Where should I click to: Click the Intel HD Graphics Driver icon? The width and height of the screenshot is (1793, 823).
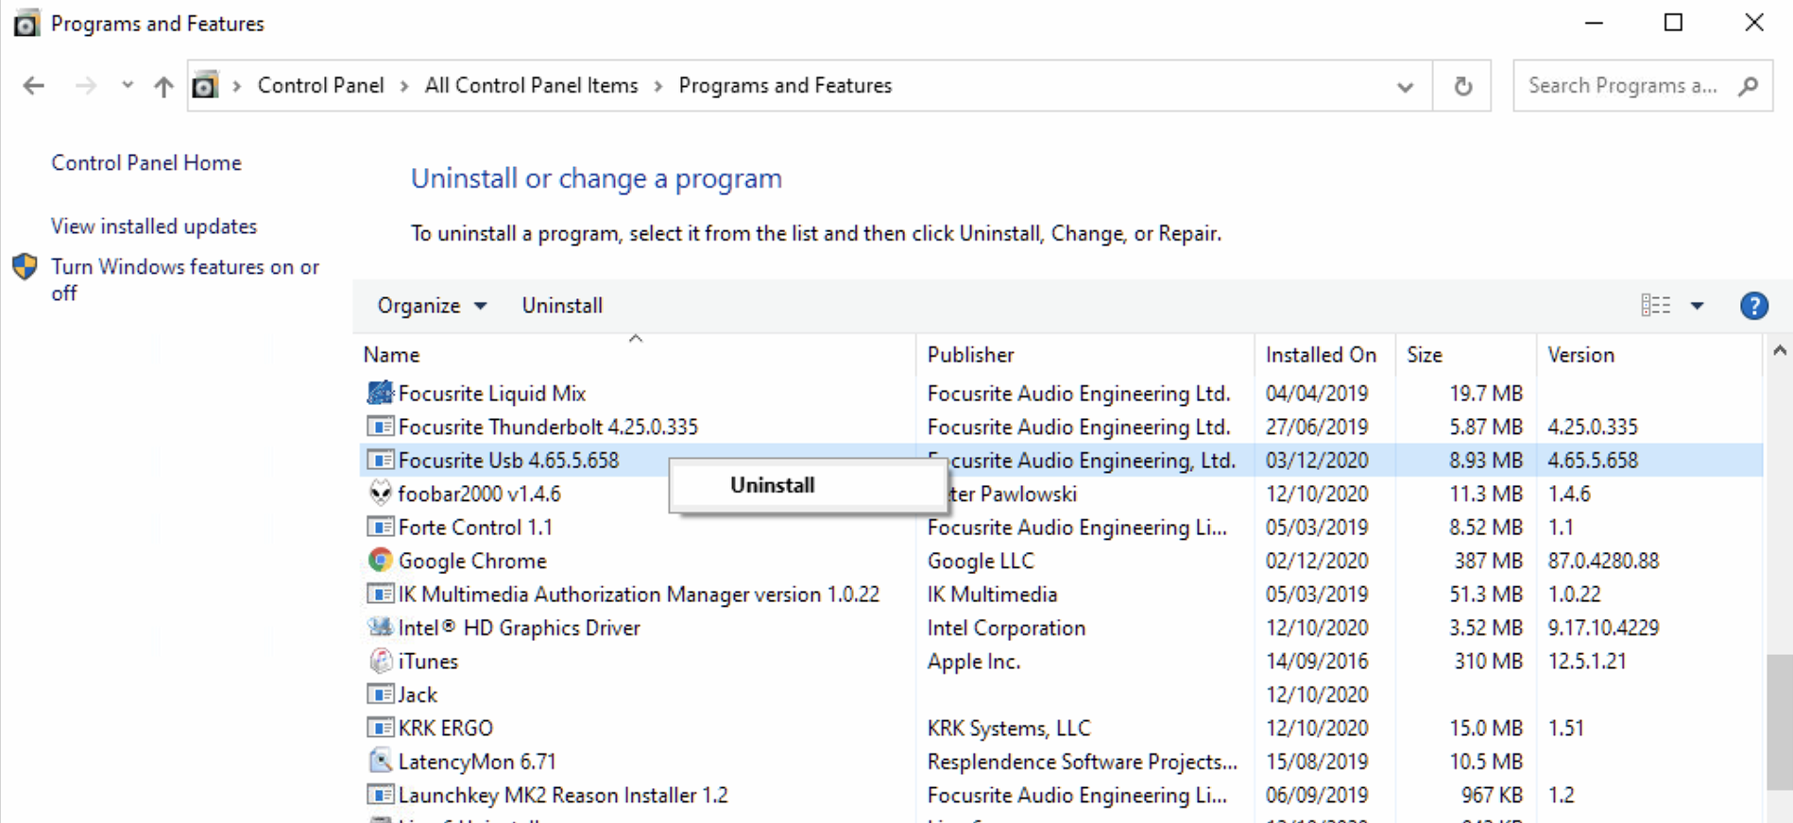point(380,627)
